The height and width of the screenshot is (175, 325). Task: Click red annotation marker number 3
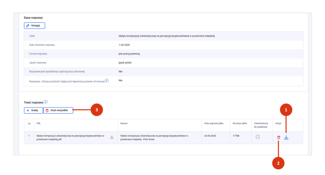click(x=97, y=110)
